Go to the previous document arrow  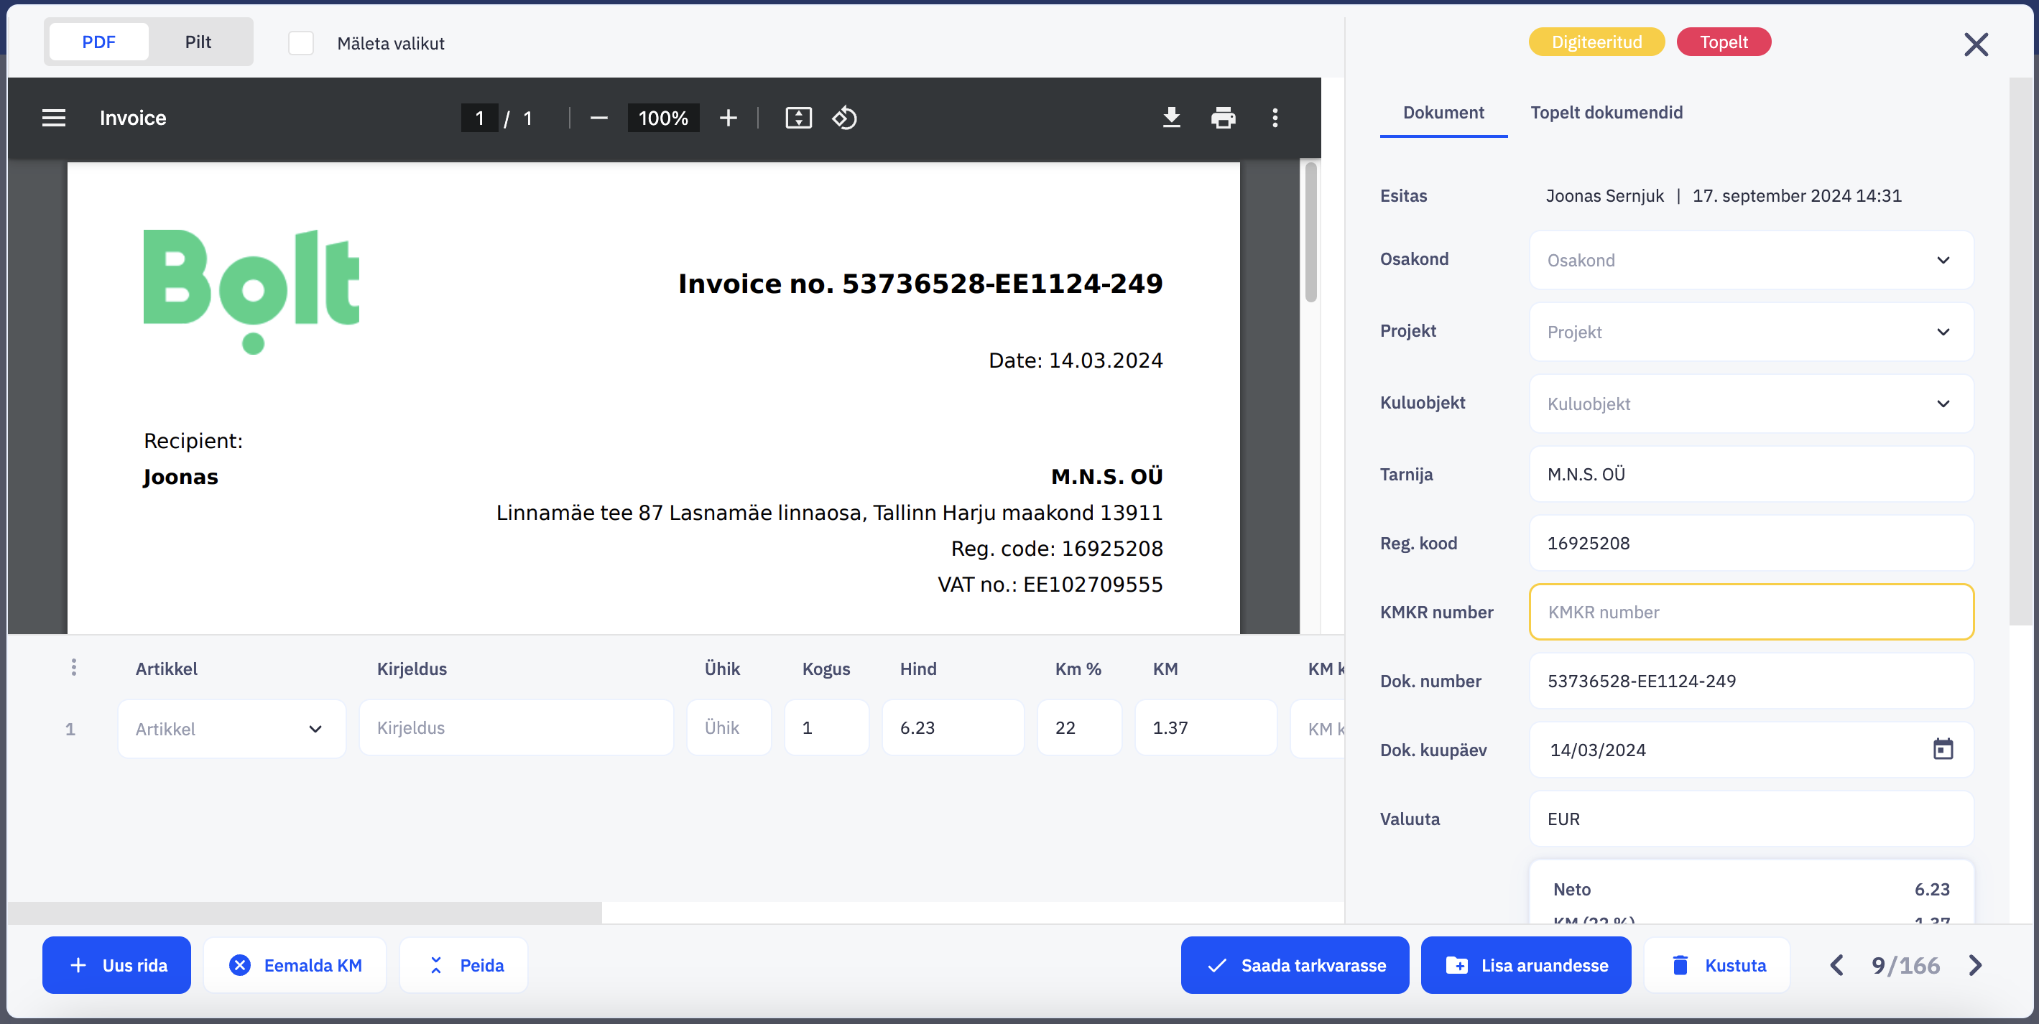click(1836, 964)
